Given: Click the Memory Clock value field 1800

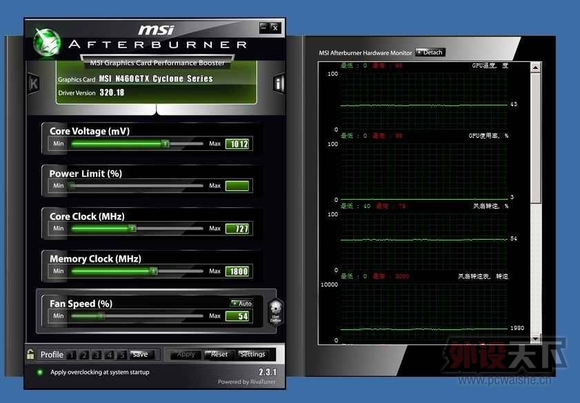Looking at the screenshot, I should pyautogui.click(x=237, y=271).
